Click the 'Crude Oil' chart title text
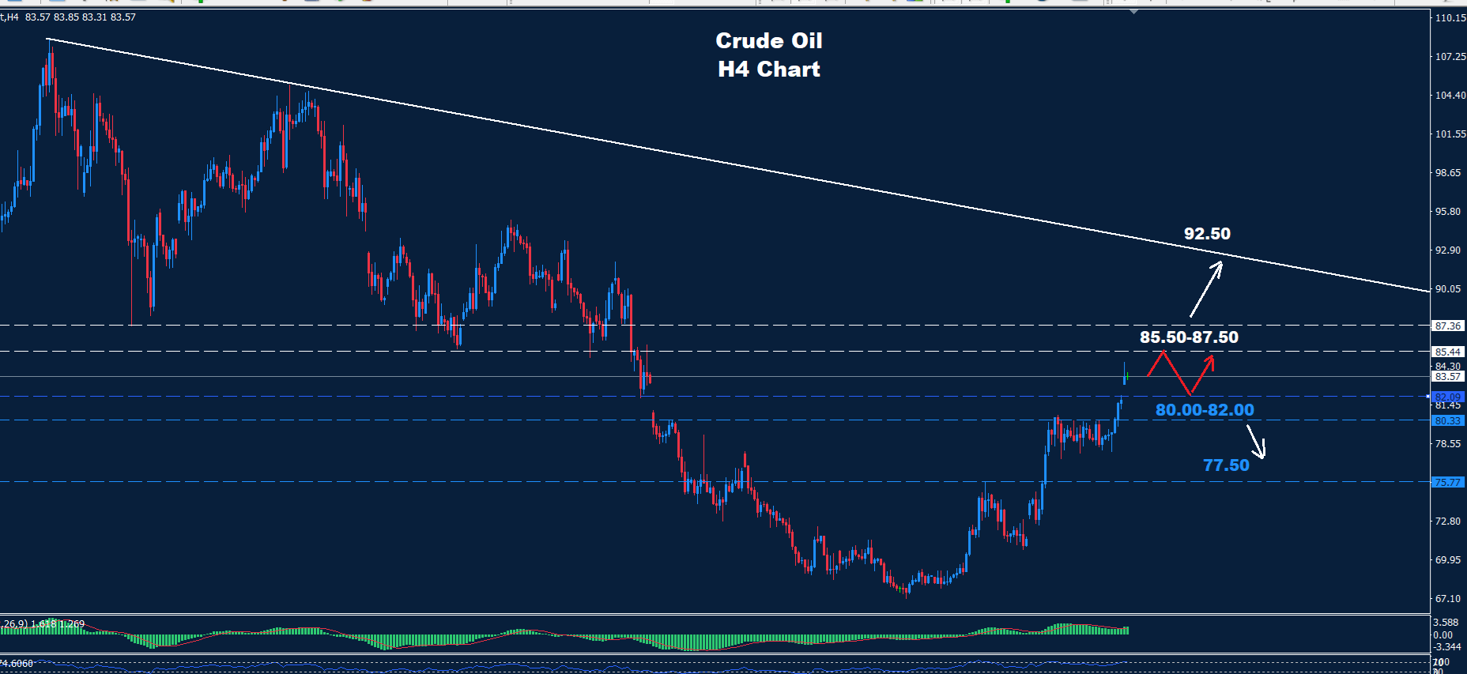The width and height of the screenshot is (1467, 674). click(x=769, y=40)
